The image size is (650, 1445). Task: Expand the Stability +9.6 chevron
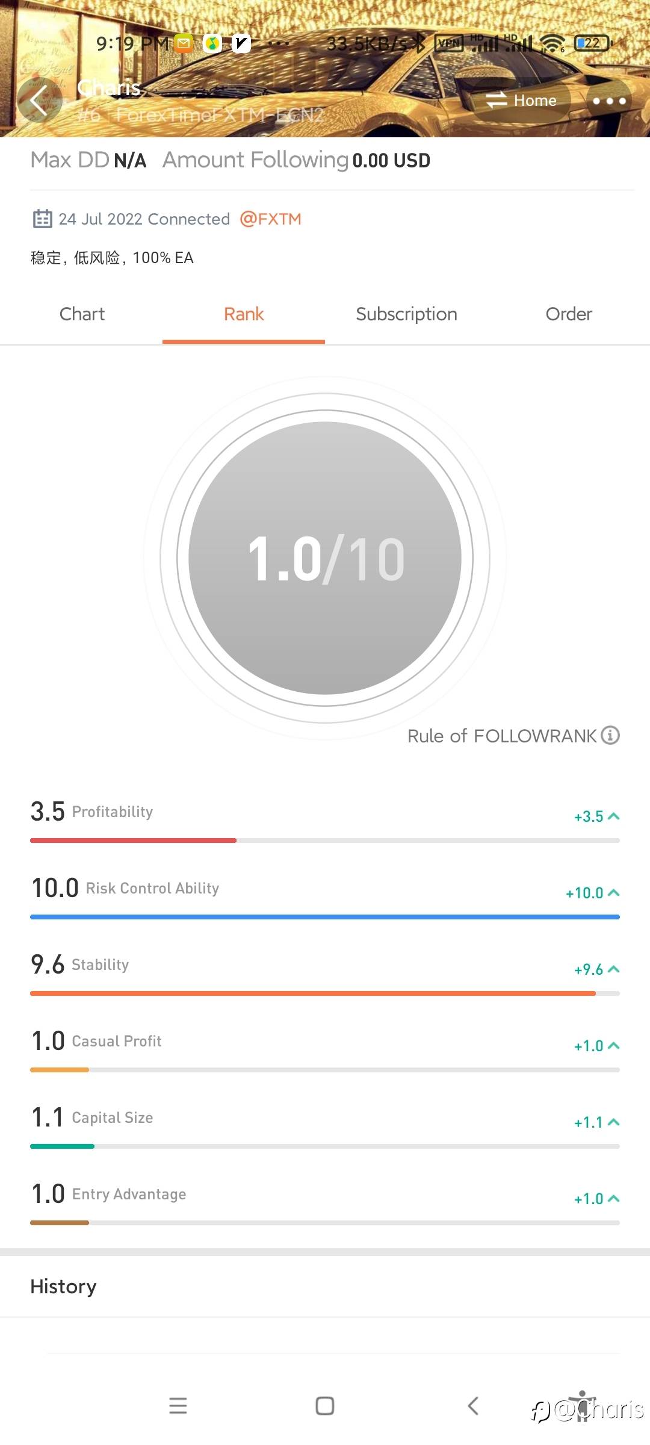coord(613,969)
